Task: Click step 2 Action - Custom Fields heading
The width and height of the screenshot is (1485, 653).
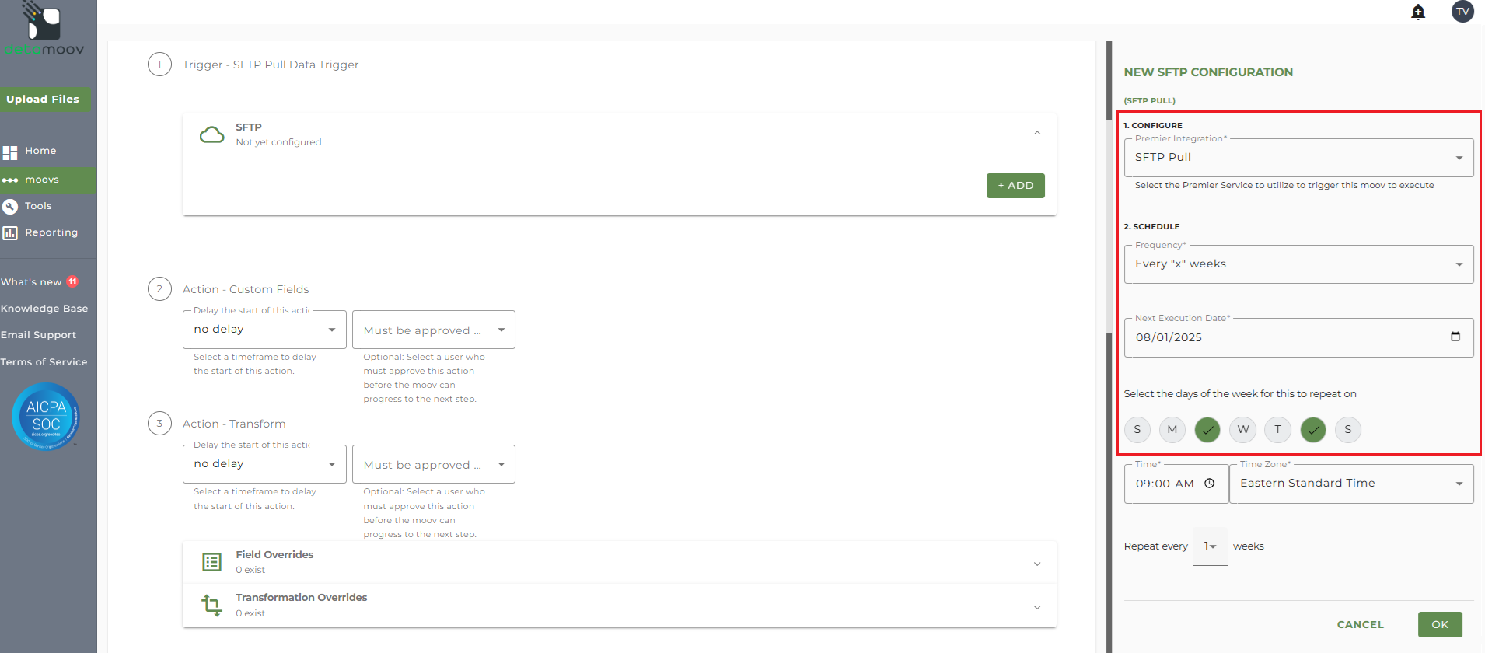Action: tap(246, 289)
